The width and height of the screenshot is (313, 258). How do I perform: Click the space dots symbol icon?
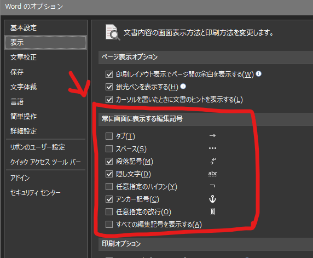[212, 148]
